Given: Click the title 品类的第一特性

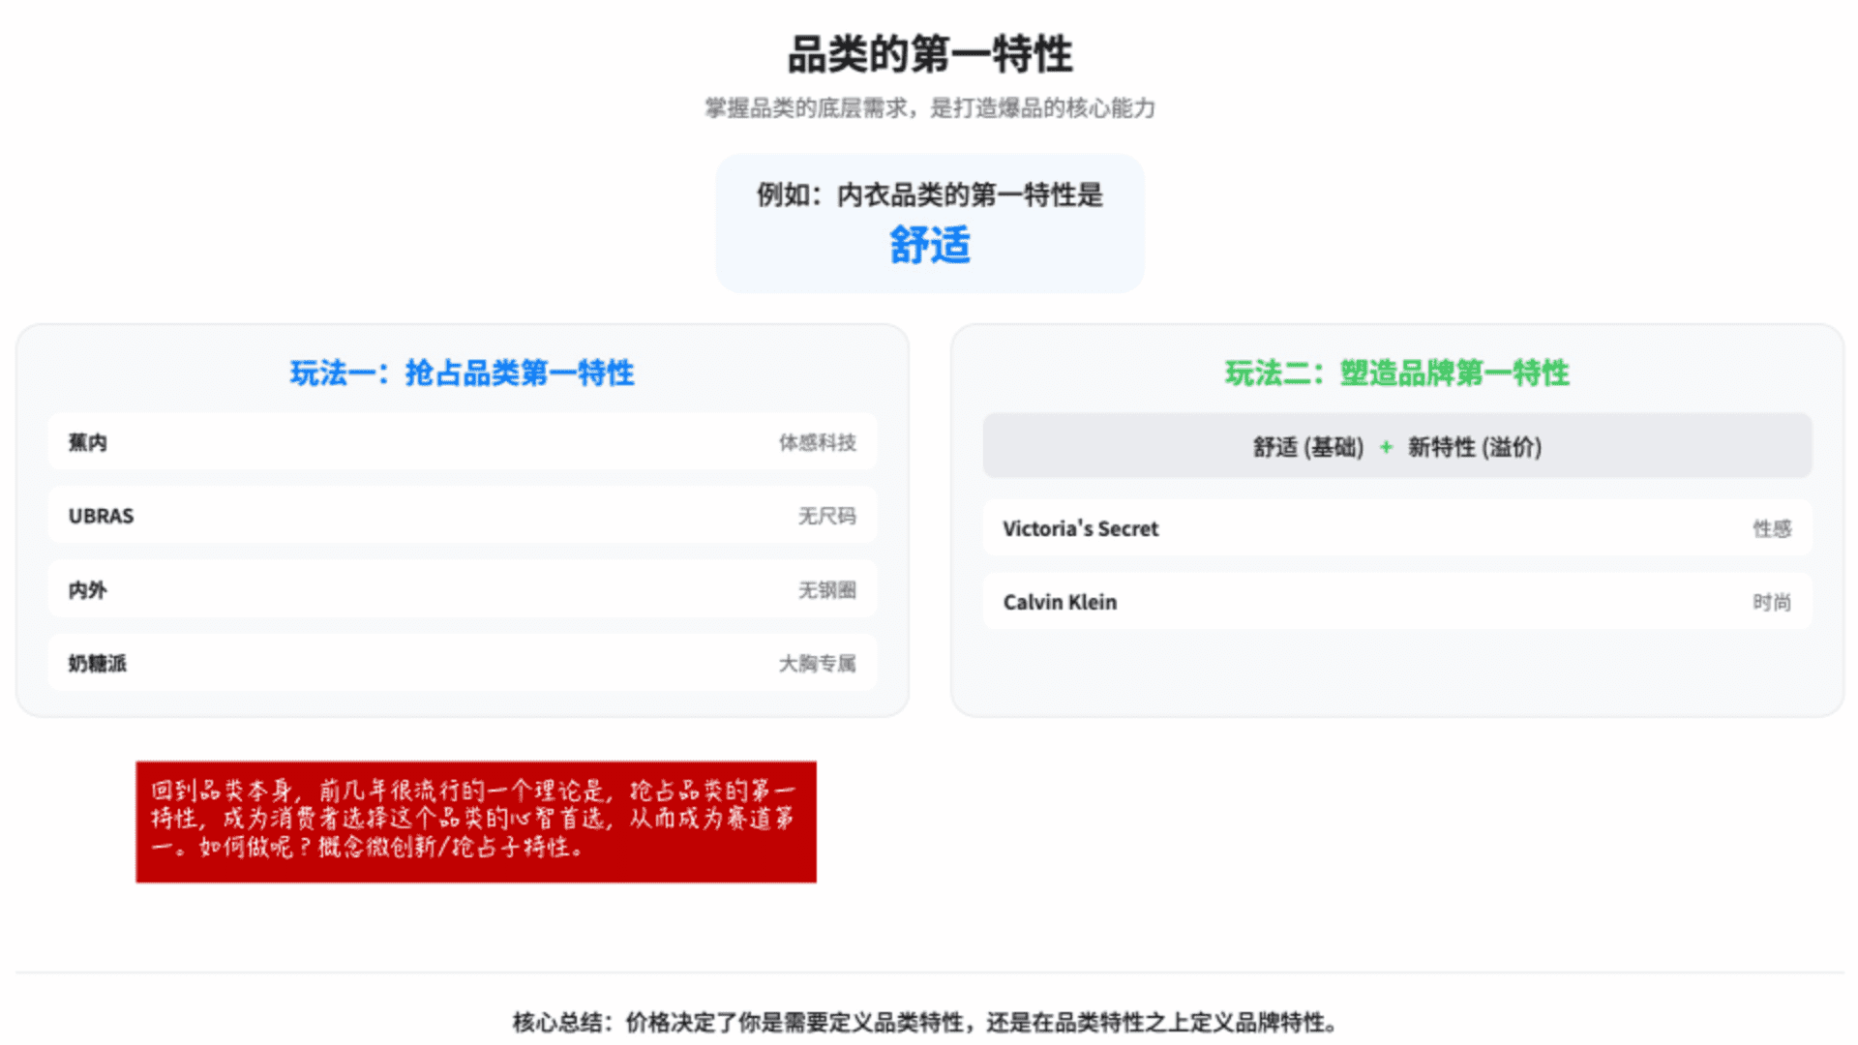Looking at the screenshot, I should pyautogui.click(x=929, y=54).
